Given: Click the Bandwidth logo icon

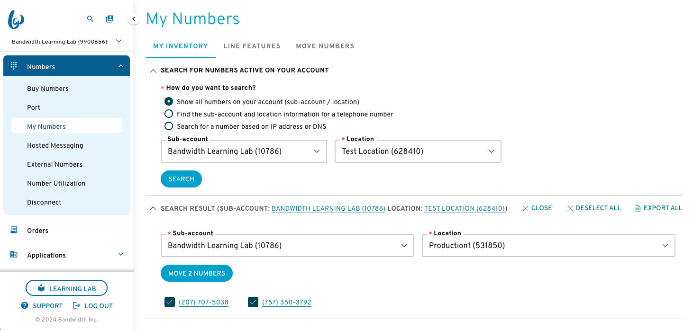Looking at the screenshot, I should click(x=16, y=19).
